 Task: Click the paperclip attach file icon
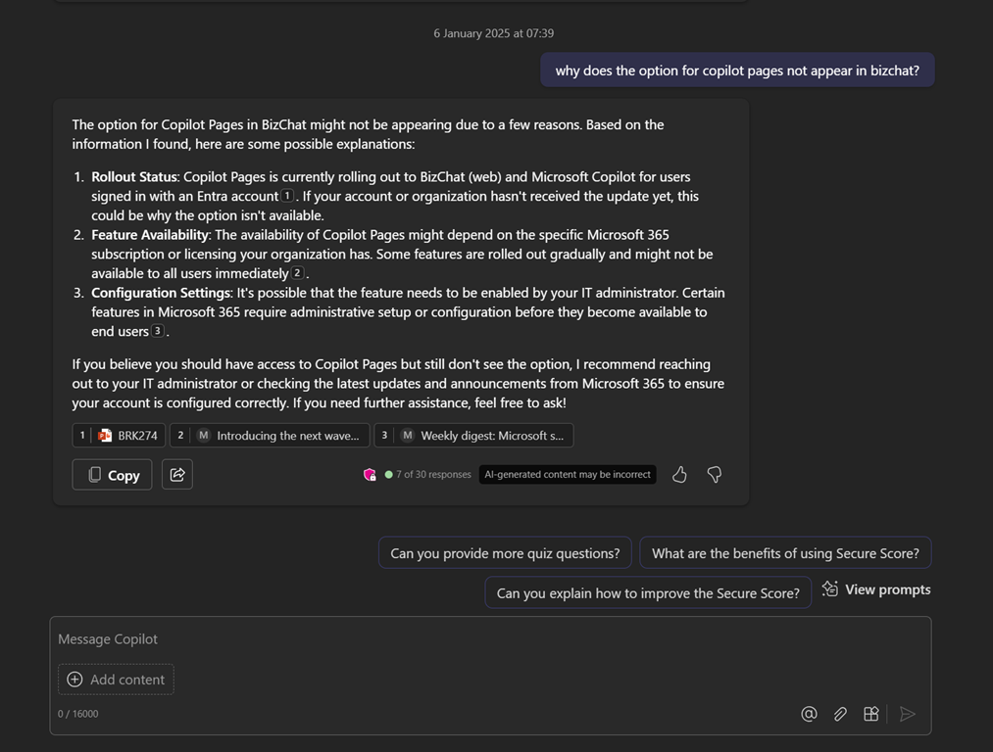tap(840, 714)
